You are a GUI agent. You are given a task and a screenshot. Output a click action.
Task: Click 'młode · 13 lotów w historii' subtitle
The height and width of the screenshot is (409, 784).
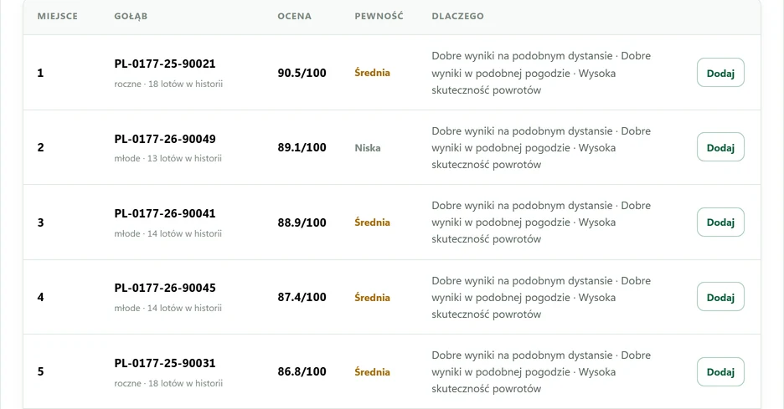pos(168,158)
